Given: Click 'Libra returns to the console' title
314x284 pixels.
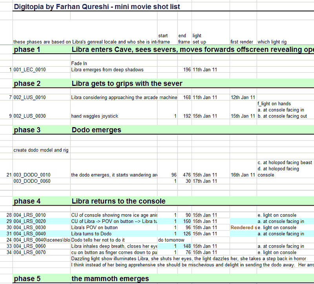Looking at the screenshot, I should [x=119, y=201].
